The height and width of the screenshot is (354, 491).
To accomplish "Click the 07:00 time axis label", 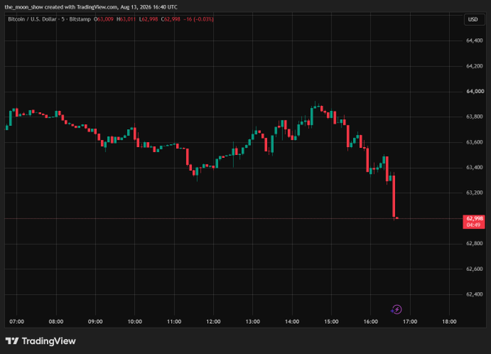I will (x=17, y=322).
